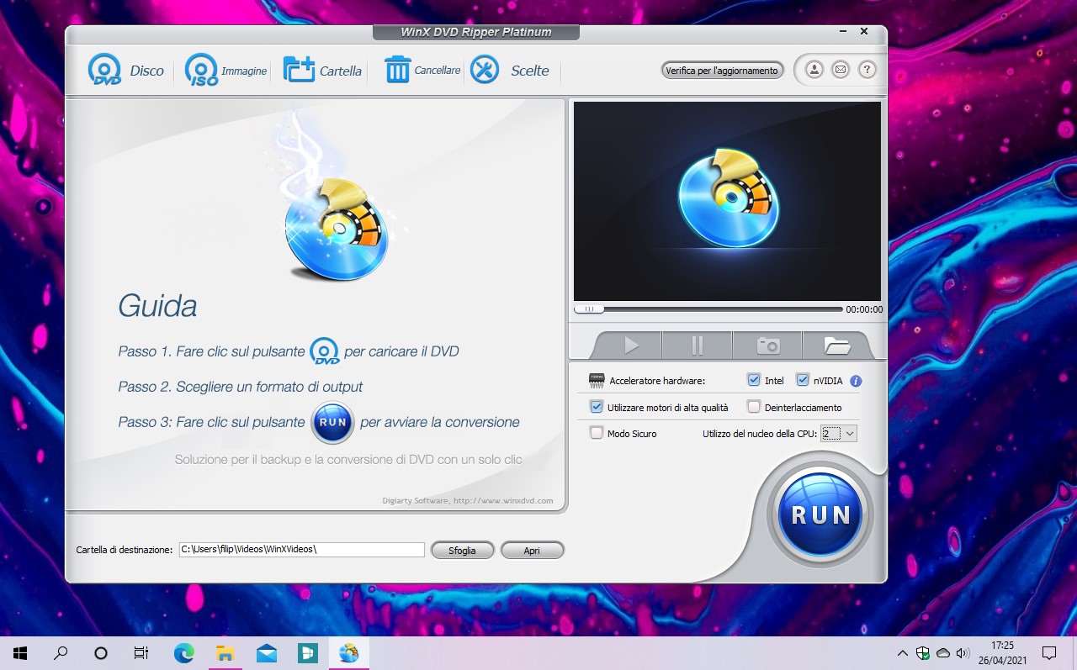Open the volume speaker tray icon

coord(963,653)
